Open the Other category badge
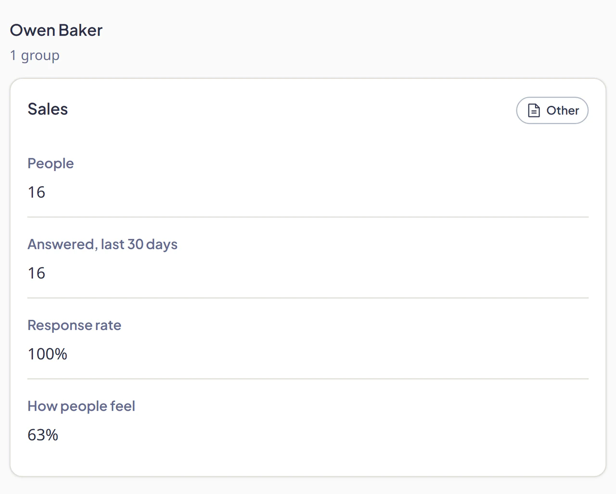 pos(552,111)
